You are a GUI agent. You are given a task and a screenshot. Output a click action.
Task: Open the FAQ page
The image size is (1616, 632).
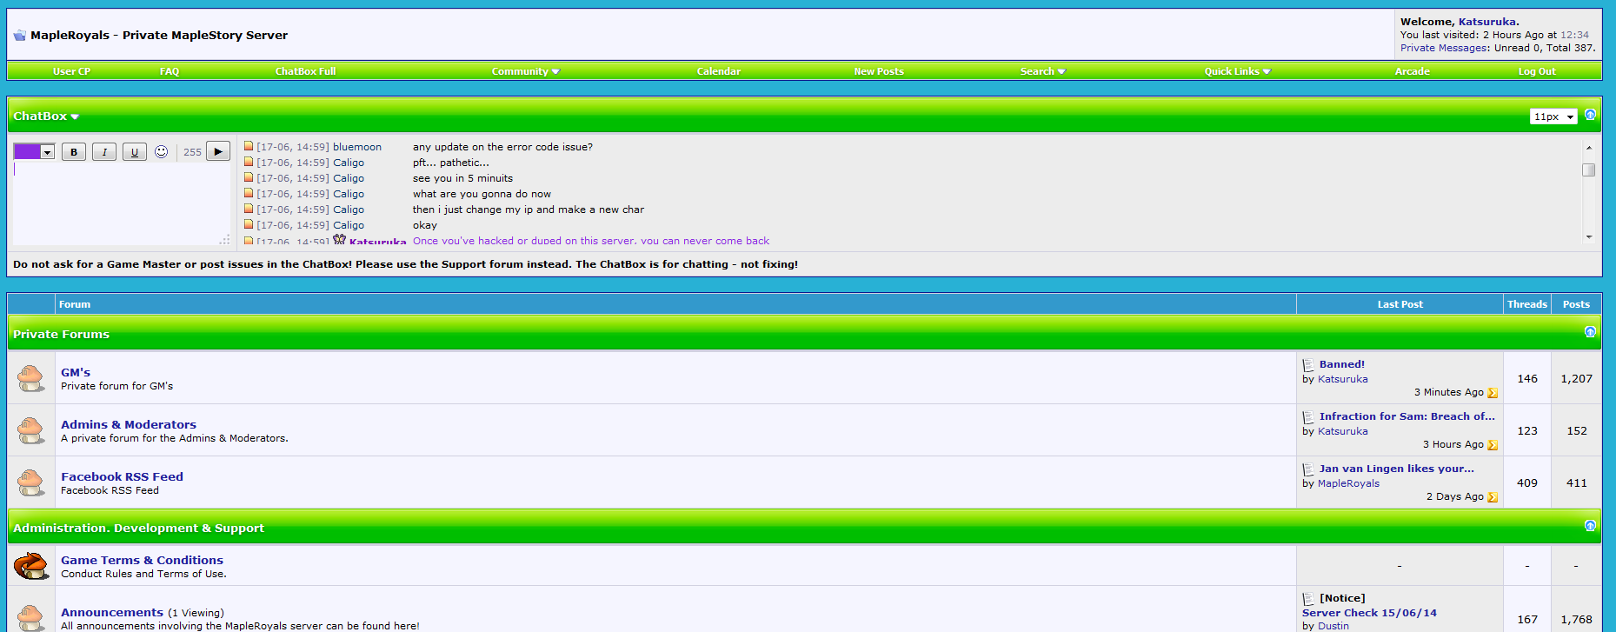point(170,71)
